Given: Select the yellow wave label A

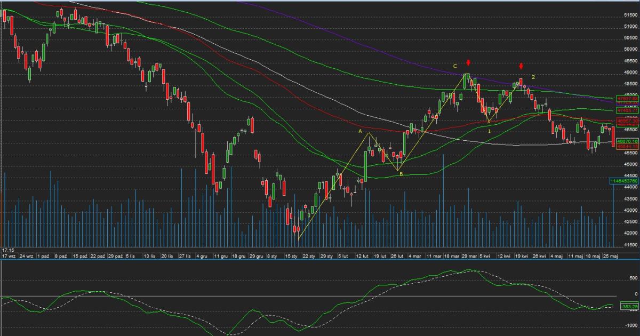Looking at the screenshot, I should [360, 131].
